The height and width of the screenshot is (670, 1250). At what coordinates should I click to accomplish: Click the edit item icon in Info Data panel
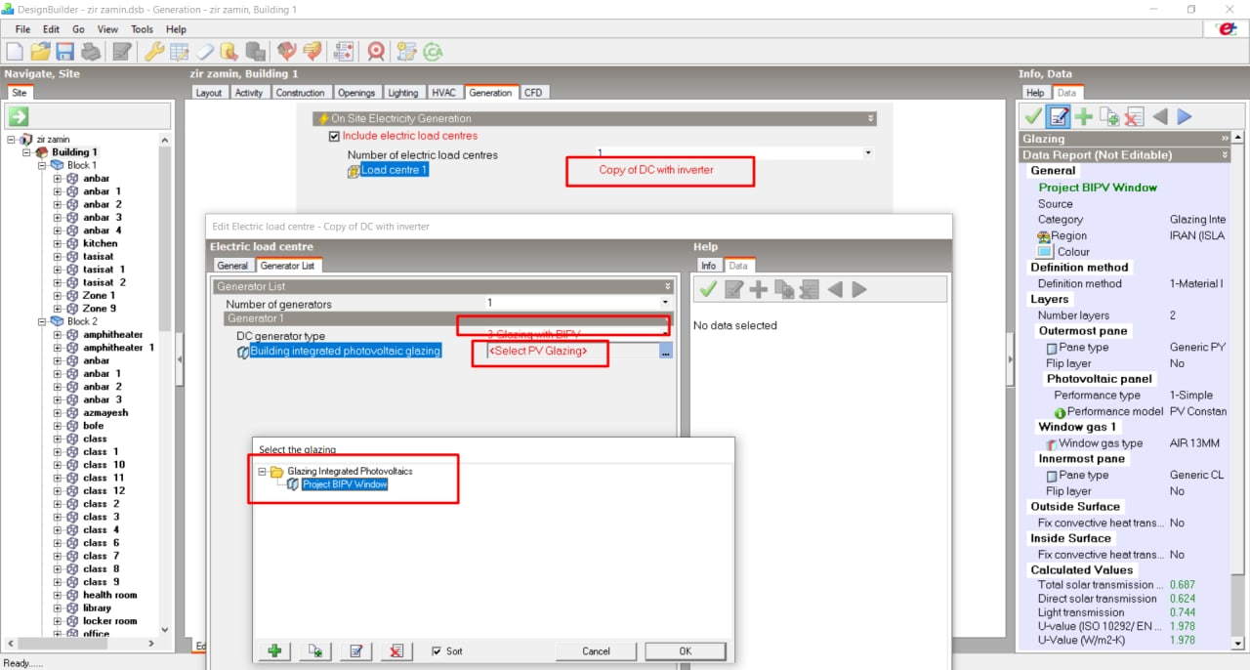pos(1058,117)
